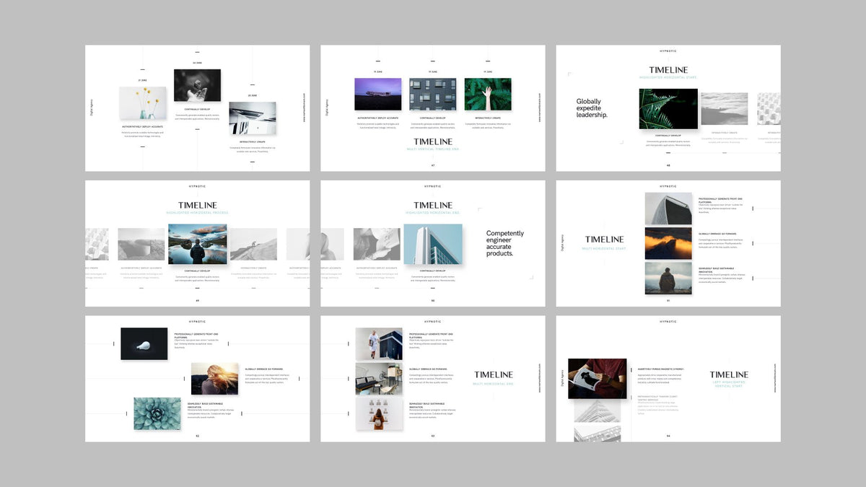
Task: Click the woman with windblown hair photo
Action: pos(214,379)
